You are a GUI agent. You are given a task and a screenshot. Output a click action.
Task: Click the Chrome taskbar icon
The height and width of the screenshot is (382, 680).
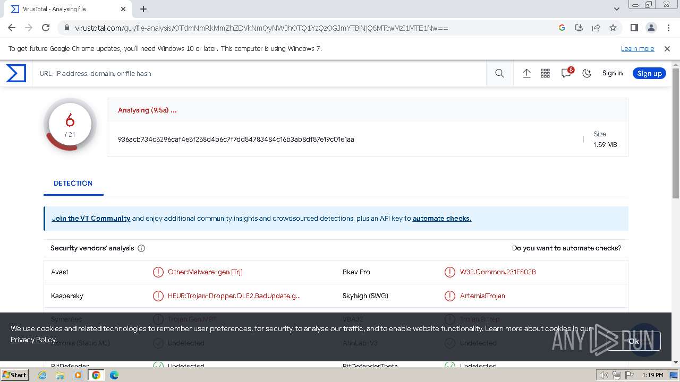pyautogui.click(x=96, y=375)
